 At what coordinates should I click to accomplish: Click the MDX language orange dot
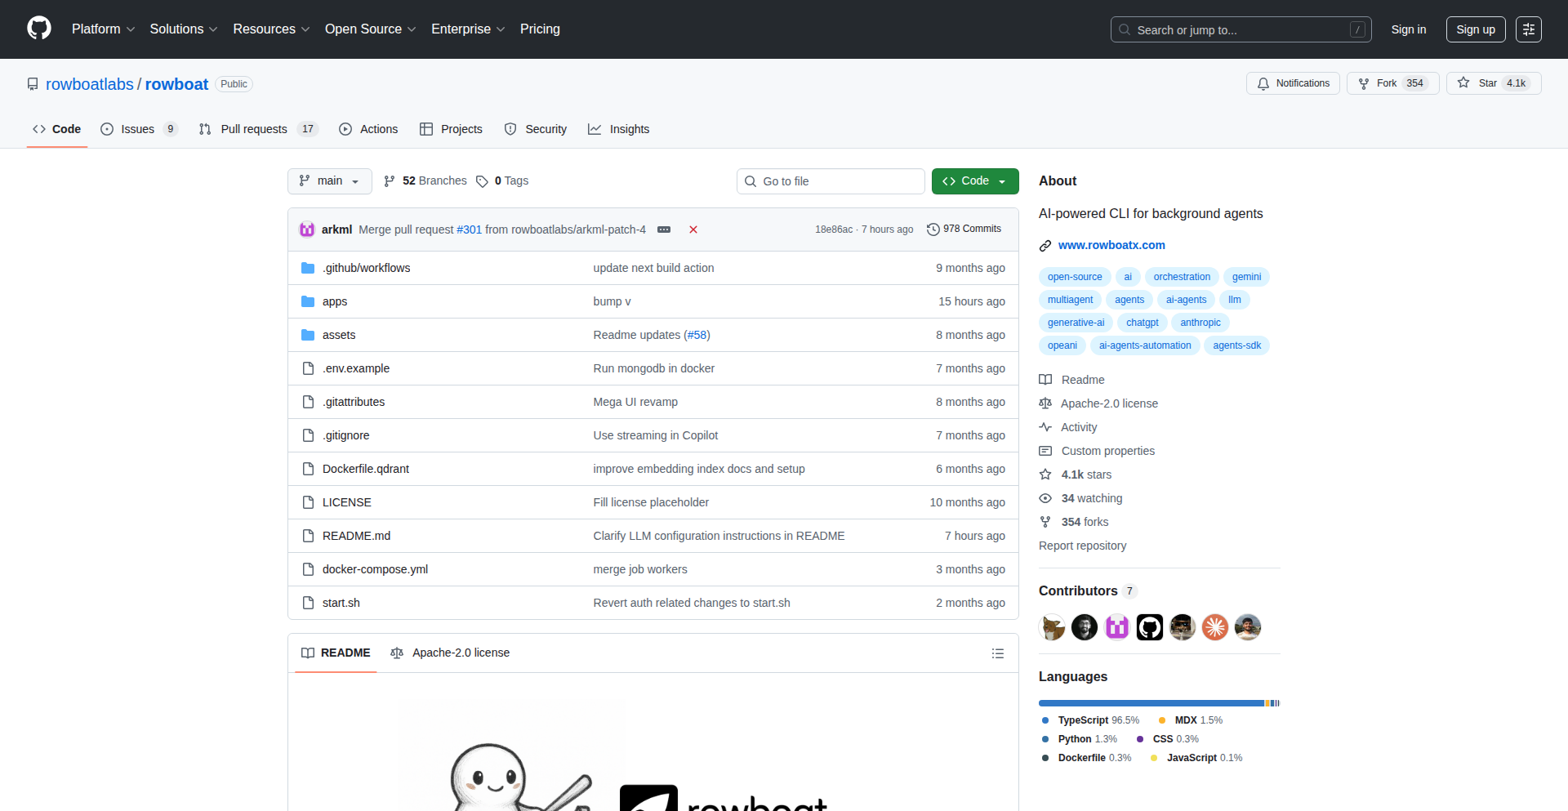click(x=1162, y=720)
